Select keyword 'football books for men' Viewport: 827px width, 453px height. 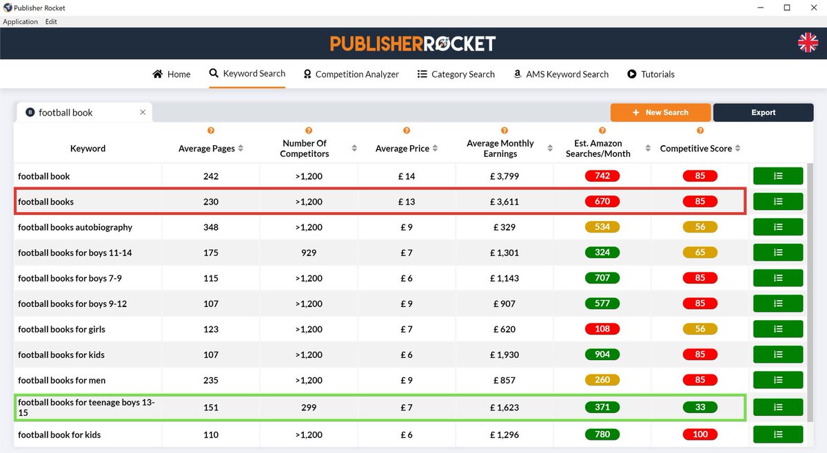coord(61,380)
